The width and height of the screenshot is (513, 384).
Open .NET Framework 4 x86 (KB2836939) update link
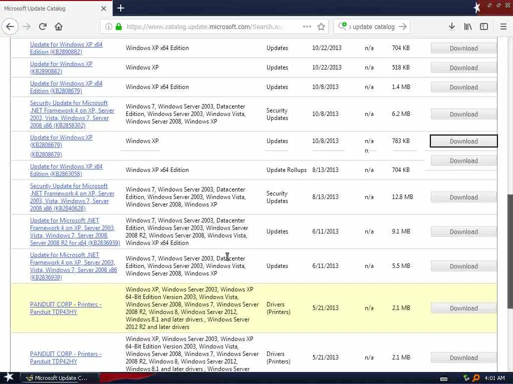pos(73,266)
